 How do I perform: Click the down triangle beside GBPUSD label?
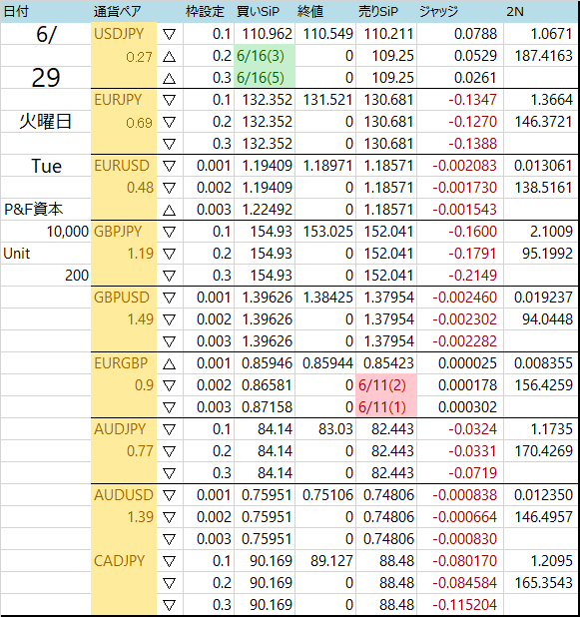click(169, 299)
